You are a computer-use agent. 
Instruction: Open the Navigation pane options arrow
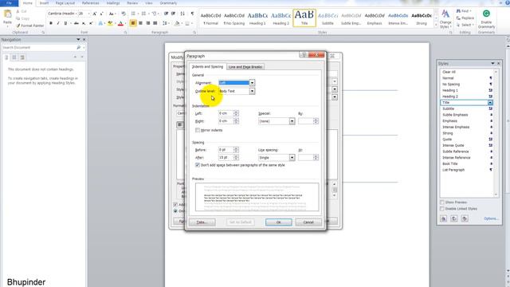(78, 39)
